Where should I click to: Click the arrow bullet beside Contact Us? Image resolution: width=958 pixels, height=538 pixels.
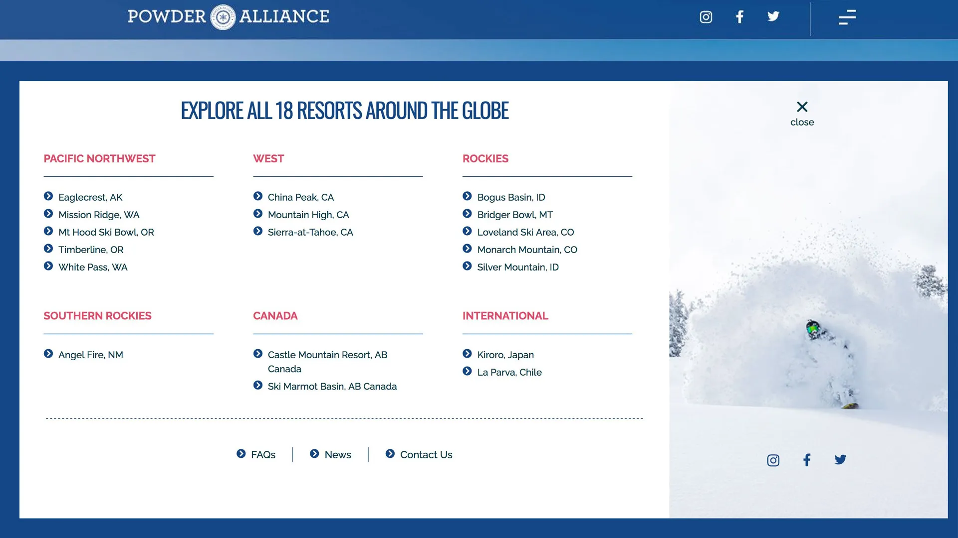point(390,454)
